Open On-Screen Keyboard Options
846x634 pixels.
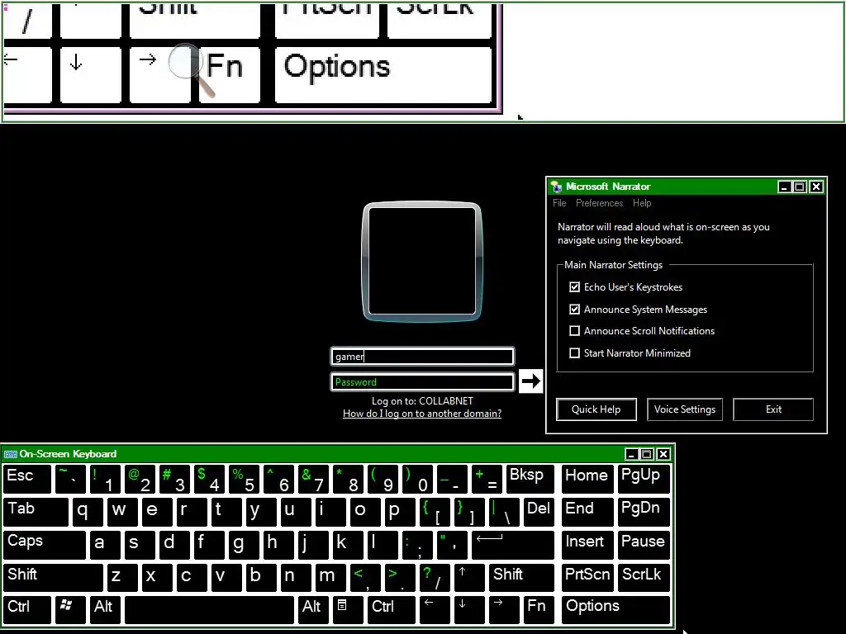615,610
